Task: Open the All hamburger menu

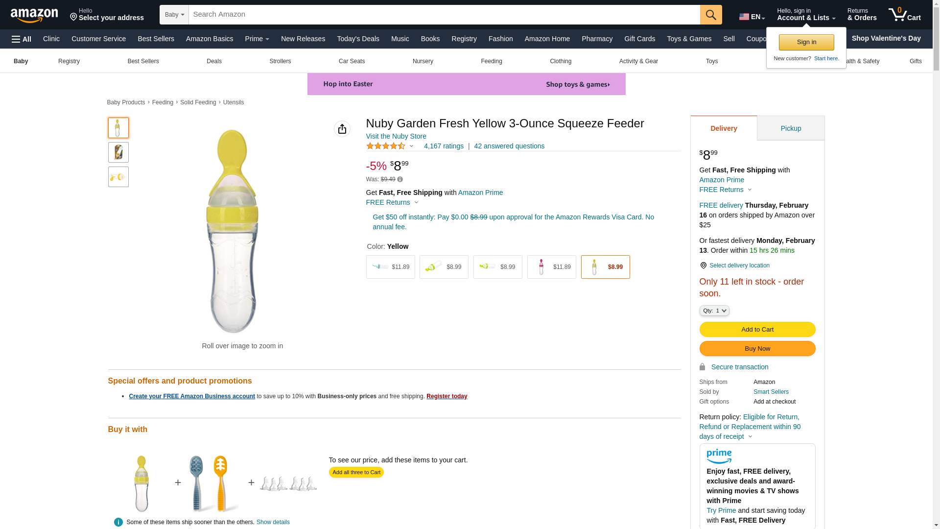Action: (x=22, y=39)
